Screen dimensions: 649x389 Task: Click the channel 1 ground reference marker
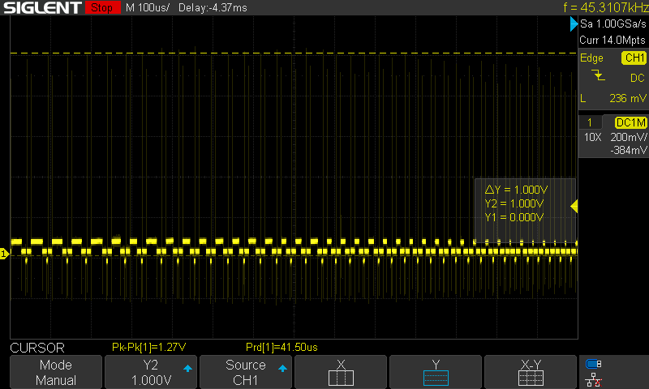pos(4,254)
